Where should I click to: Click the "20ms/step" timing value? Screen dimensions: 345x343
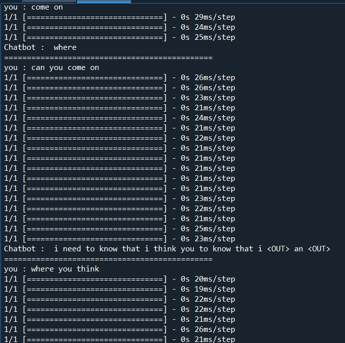point(215,279)
